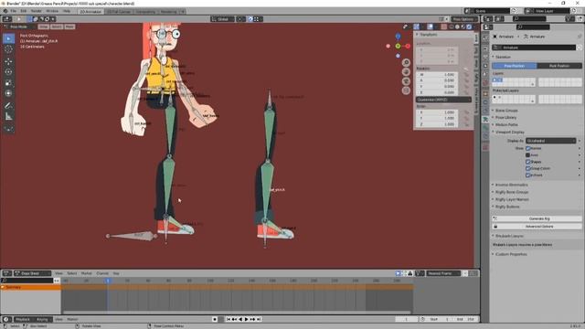The width and height of the screenshot is (585, 329).
Task: Click current frame number field
Action: tap(407, 319)
